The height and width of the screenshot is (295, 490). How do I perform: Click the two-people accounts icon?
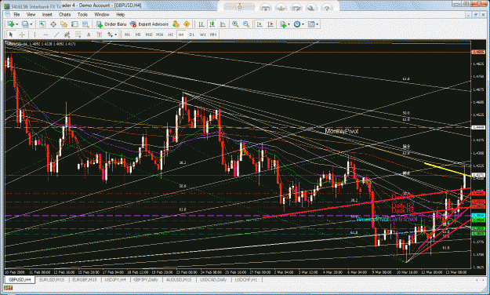[176, 24]
